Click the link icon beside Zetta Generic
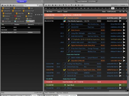Screen dimensions: 129x96 coord(69,30)
